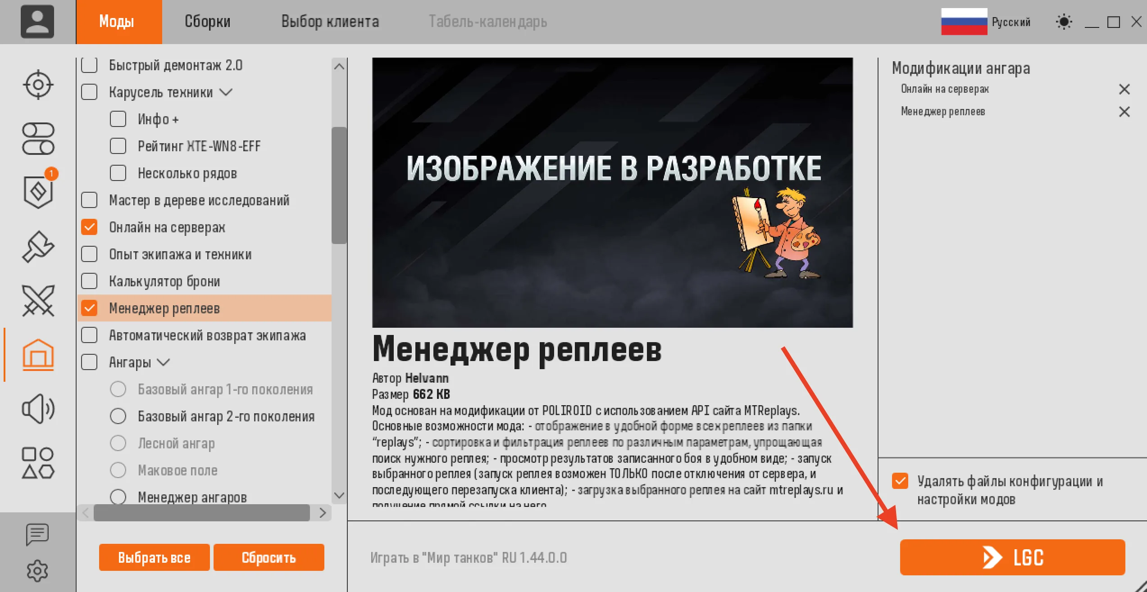The image size is (1147, 592).
Task: Switch to the Моды tab
Action: (x=119, y=22)
